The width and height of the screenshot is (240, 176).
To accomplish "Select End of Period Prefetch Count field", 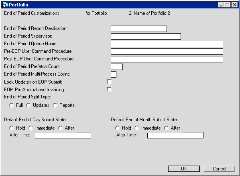I will click(x=117, y=67).
